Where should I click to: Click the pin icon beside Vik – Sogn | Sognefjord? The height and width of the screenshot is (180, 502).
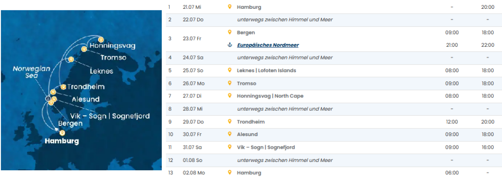(x=229, y=147)
